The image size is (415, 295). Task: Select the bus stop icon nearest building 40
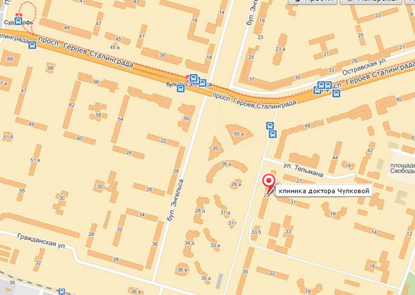(336, 93)
